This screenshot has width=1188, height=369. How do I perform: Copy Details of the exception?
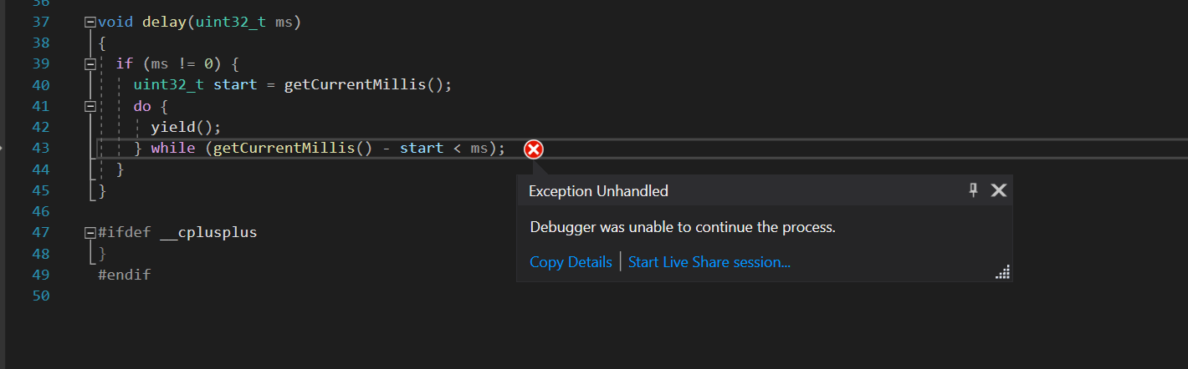571,262
